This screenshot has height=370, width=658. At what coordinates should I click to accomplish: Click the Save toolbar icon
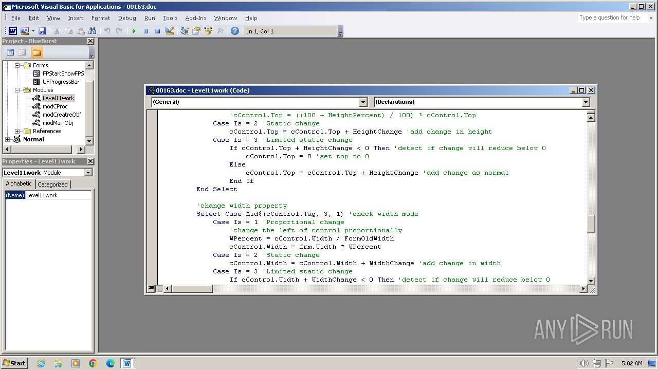tap(42, 31)
